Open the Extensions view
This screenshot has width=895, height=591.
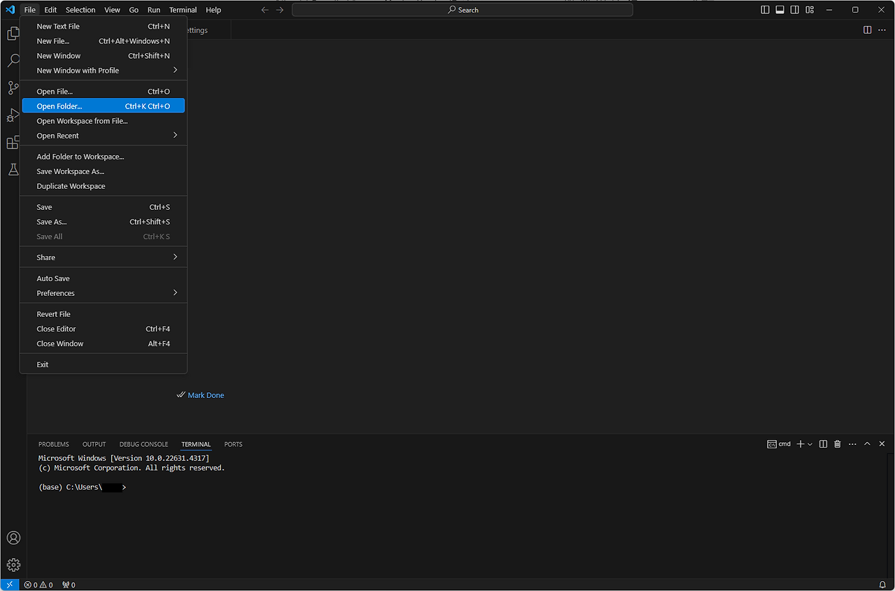coord(13,142)
